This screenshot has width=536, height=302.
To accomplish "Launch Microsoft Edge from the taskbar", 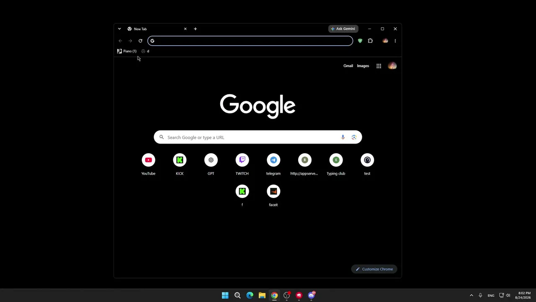I will pyautogui.click(x=250, y=295).
